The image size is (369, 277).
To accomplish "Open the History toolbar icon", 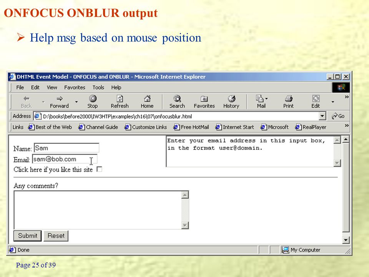I will [231, 98].
